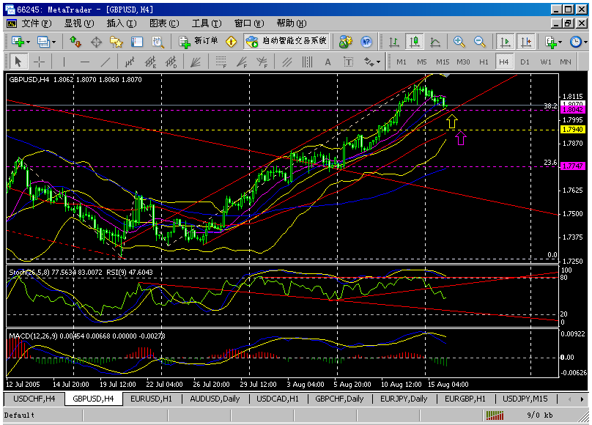Open the Market Watch window icon
592x425 pixels.
click(x=75, y=42)
